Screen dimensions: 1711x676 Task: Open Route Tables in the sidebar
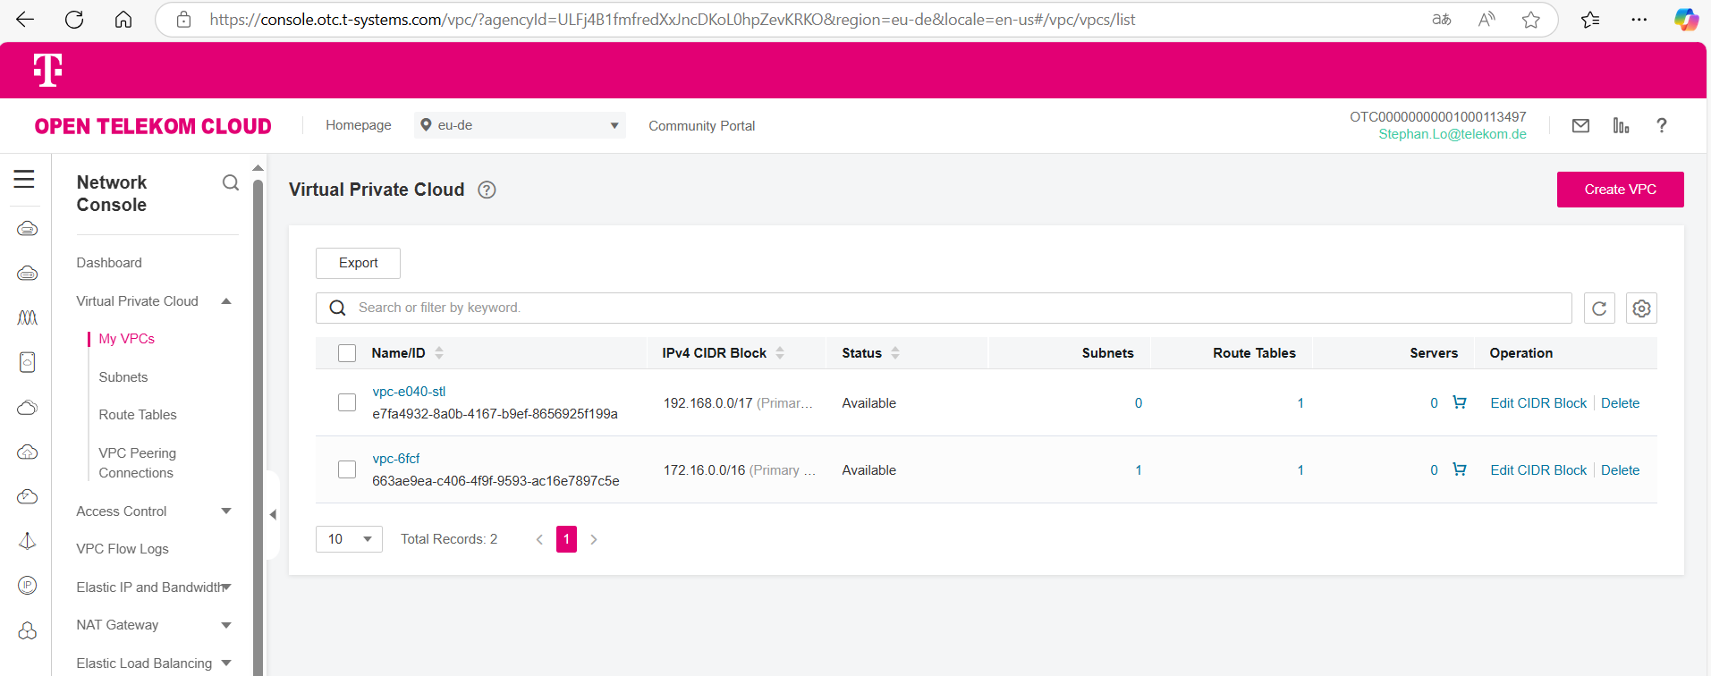(x=138, y=415)
